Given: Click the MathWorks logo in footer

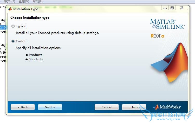Looking at the screenshot, I should point(167,107).
